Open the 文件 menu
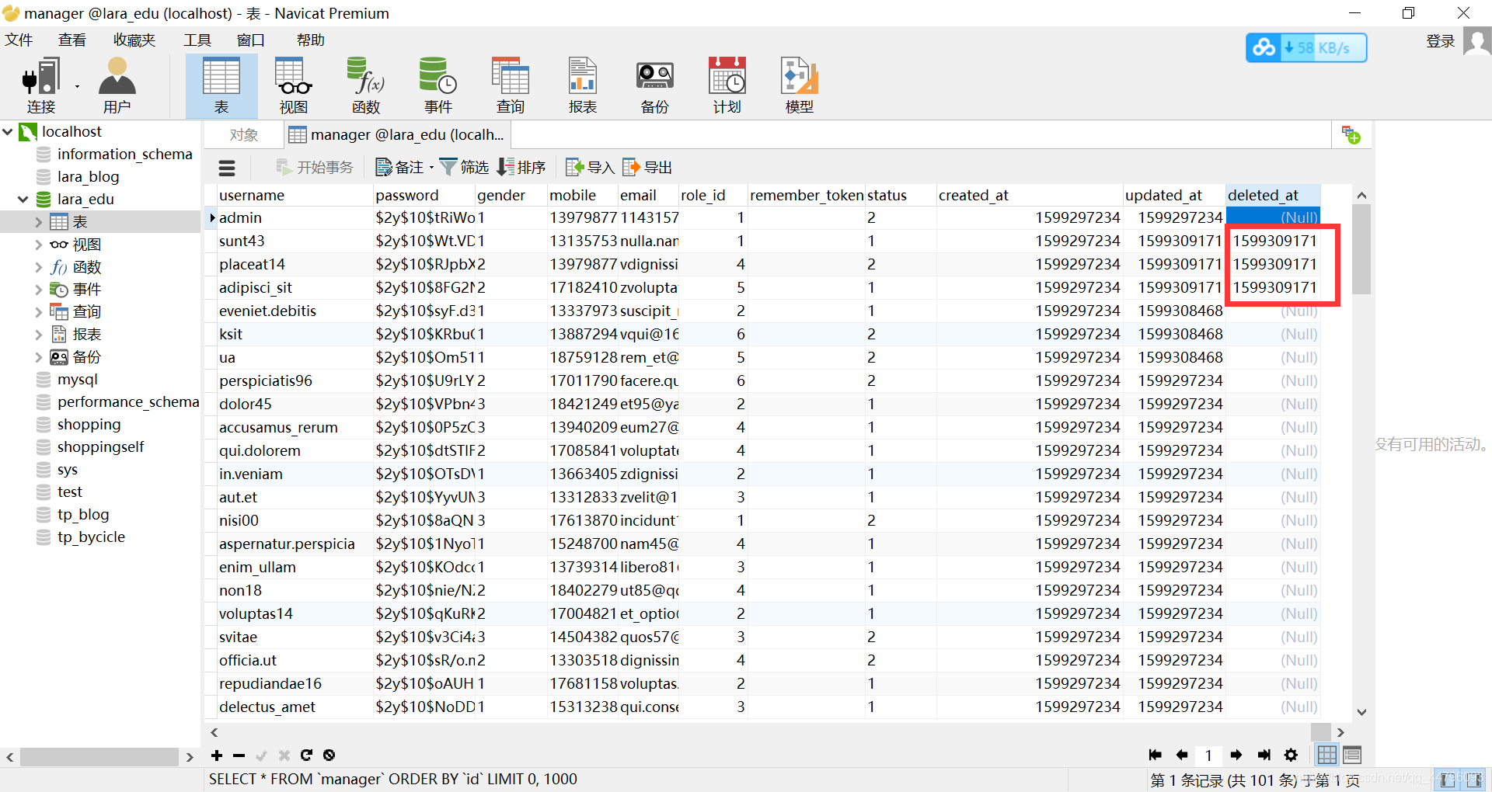1492x792 pixels. pos(19,40)
